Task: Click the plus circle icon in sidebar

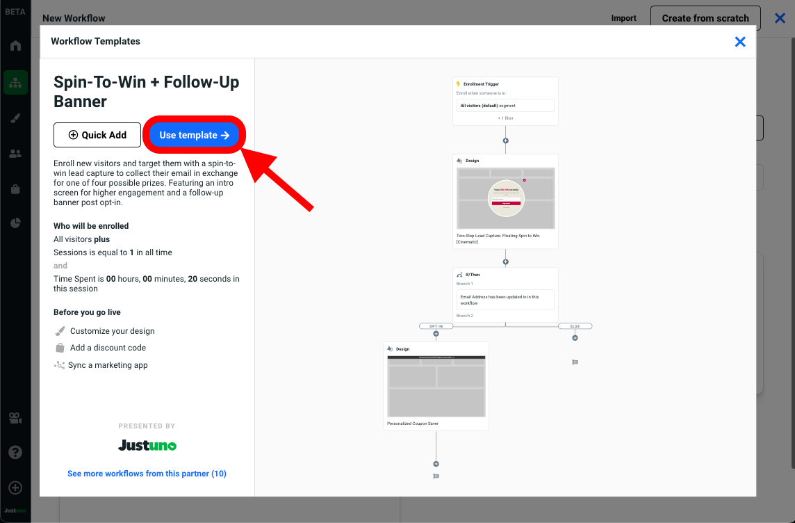Action: (x=15, y=488)
